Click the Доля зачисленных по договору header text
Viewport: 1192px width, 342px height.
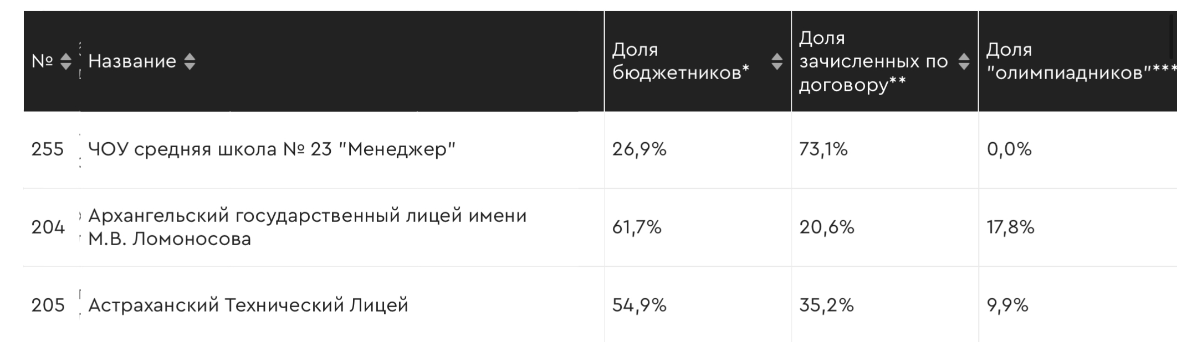[x=873, y=61]
